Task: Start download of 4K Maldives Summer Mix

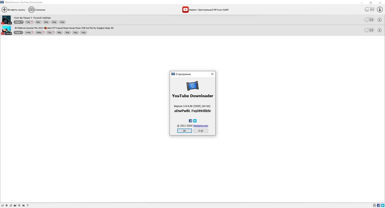Action: 380,30
